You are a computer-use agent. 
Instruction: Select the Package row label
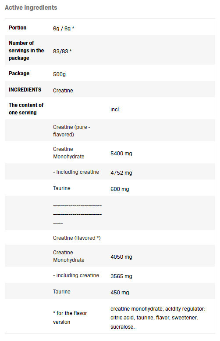tap(19, 73)
